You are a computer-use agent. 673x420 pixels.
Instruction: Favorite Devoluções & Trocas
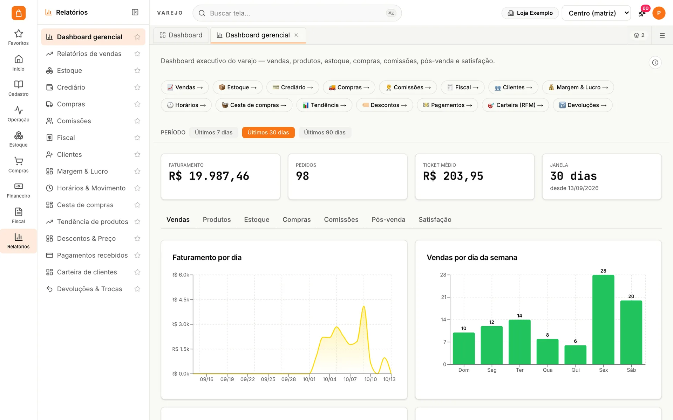click(x=137, y=289)
